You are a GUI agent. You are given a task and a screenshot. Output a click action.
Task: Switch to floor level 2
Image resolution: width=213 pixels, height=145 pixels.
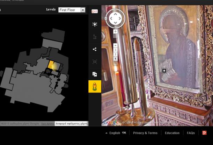(115, 55)
